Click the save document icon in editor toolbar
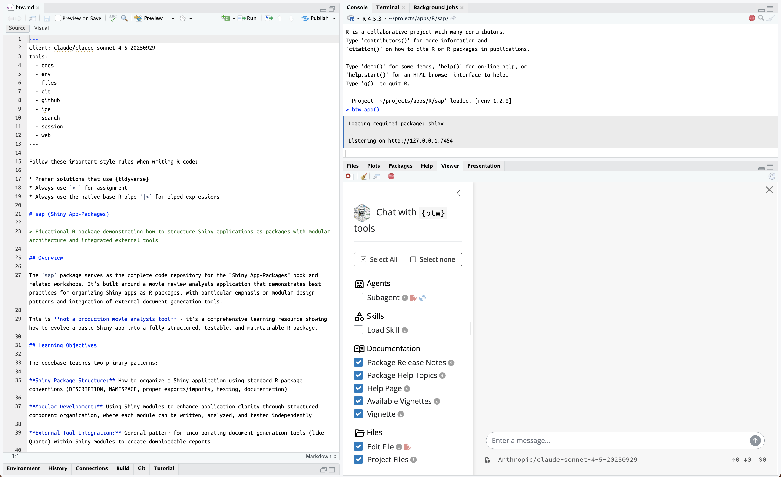Screen dimensions: 781x477 click(47, 18)
